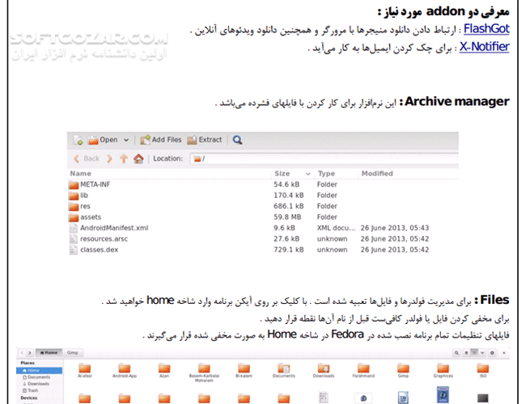Open the Documents folder icon
The height and width of the screenshot is (404, 526).
click(x=284, y=371)
